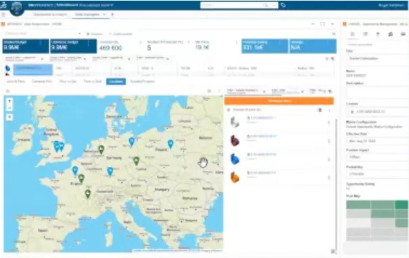
Task: Click the green risk map cell in second row
Action: coord(383,214)
